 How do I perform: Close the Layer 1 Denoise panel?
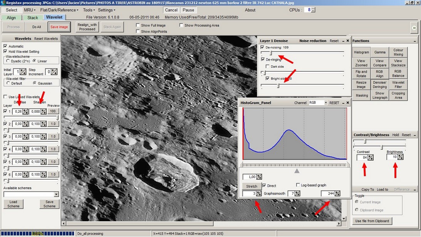pyautogui.click(x=348, y=40)
